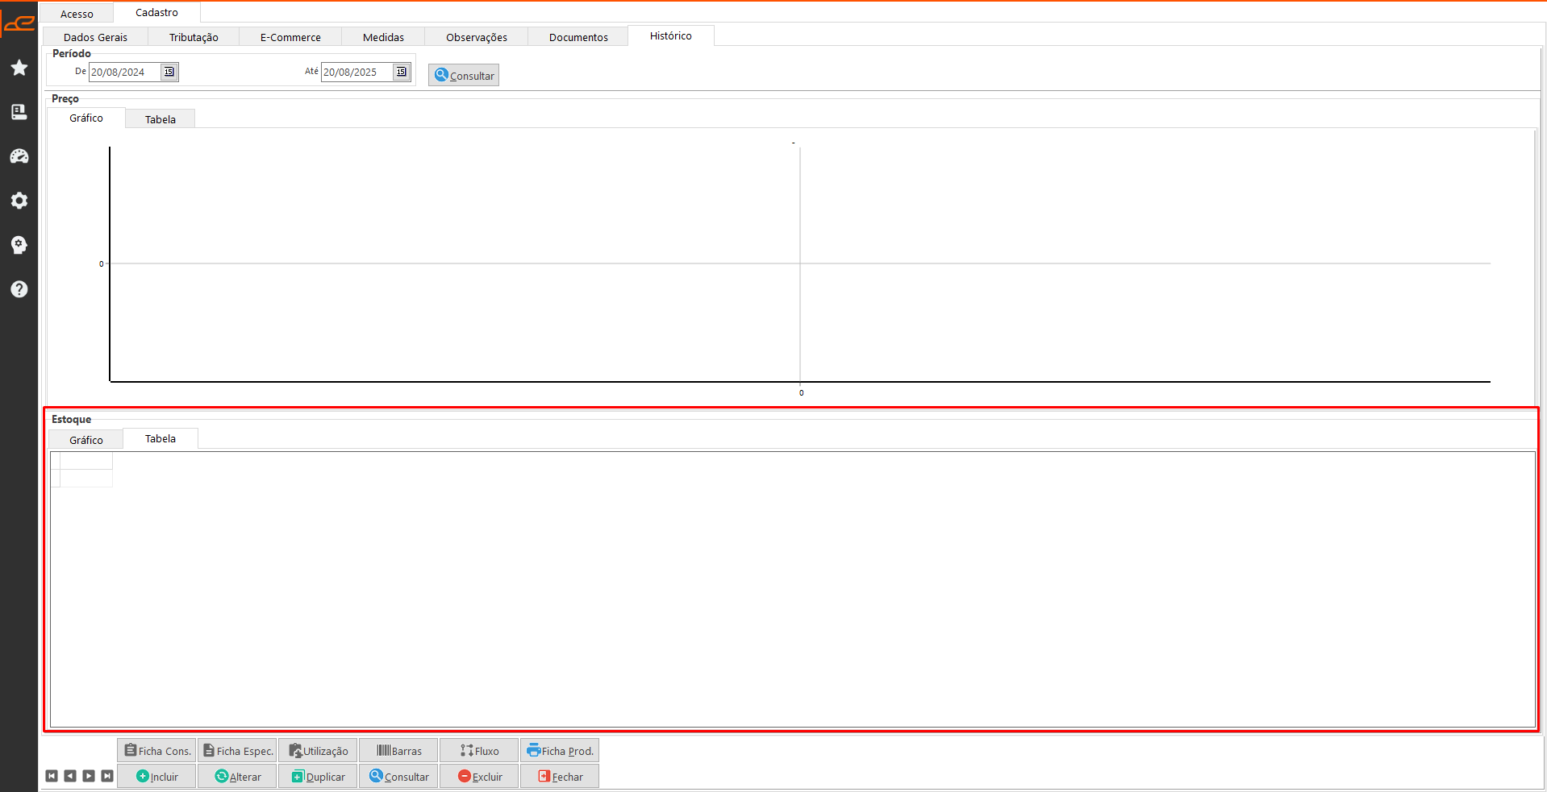Click the head-with-gear sidebar icon
Screen dimensions: 1547x792
pos(19,245)
